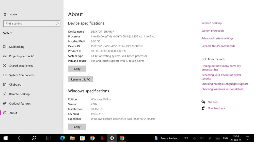Viewport: 254px width, 142px height.
Task: Open the notification Action Center icon
Action: [247, 138]
